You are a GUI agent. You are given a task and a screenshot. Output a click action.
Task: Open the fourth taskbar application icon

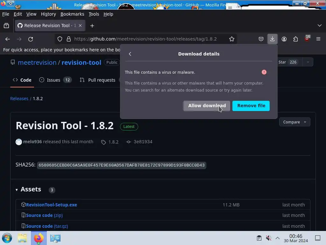[55, 238]
